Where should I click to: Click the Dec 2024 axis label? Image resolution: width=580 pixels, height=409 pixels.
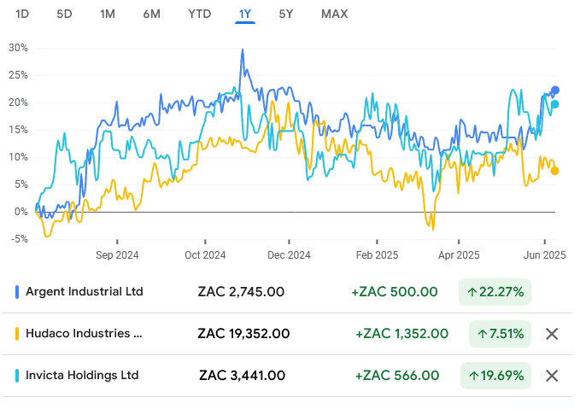(289, 255)
